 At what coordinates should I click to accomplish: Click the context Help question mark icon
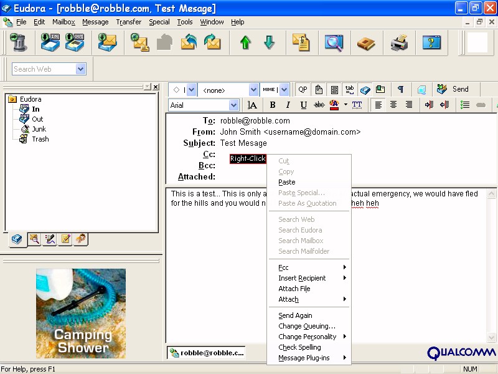click(431, 42)
